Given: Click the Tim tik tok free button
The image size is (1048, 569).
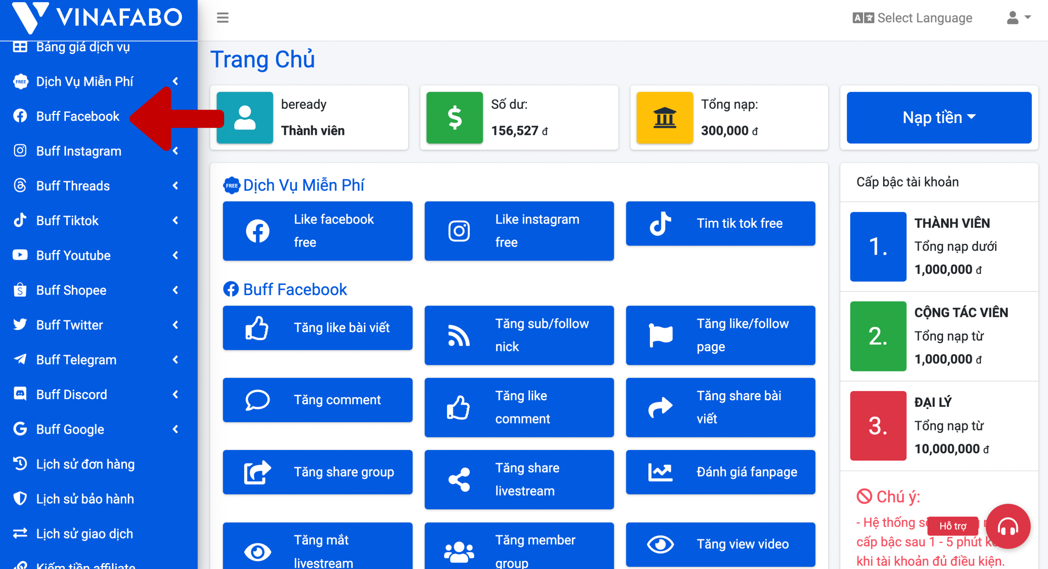Looking at the screenshot, I should coord(720,223).
